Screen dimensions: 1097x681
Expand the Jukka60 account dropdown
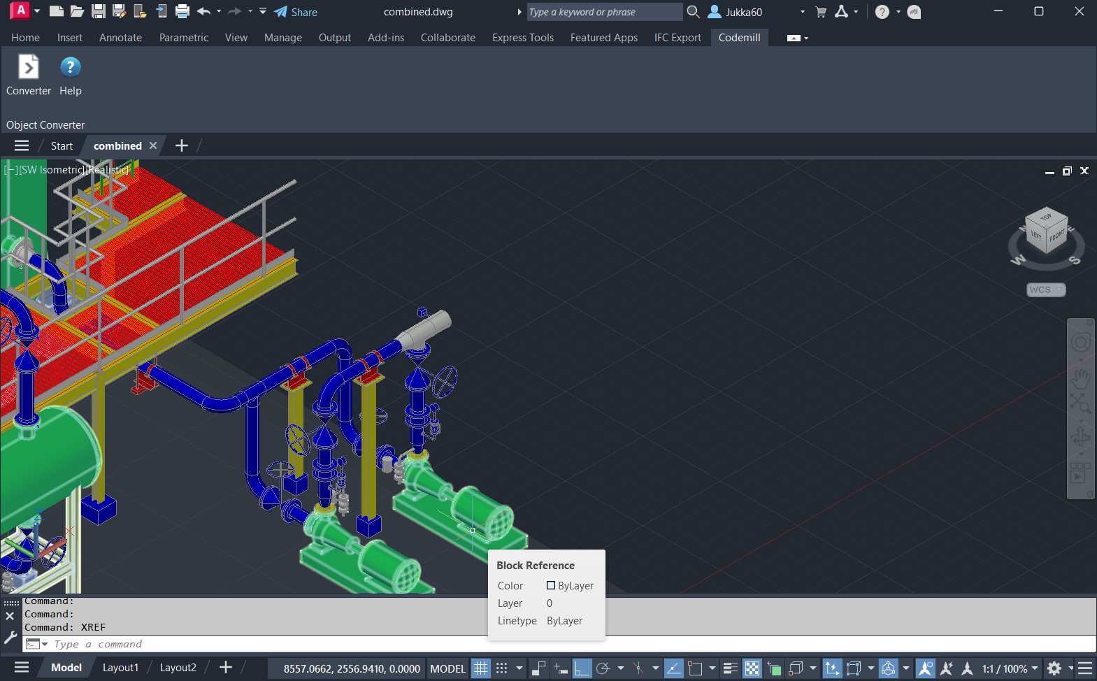pos(802,12)
